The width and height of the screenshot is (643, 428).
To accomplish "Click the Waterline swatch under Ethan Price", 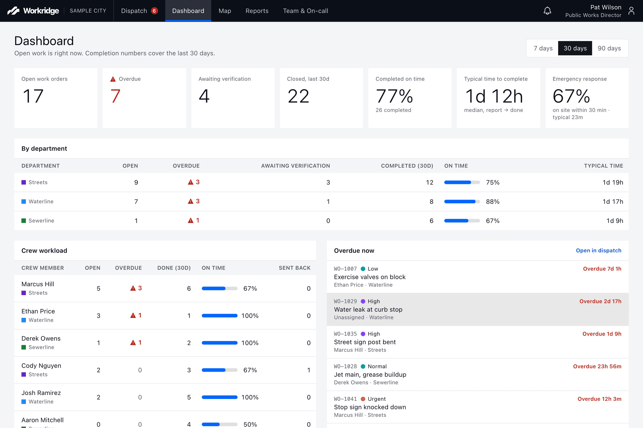I will (x=24, y=320).
